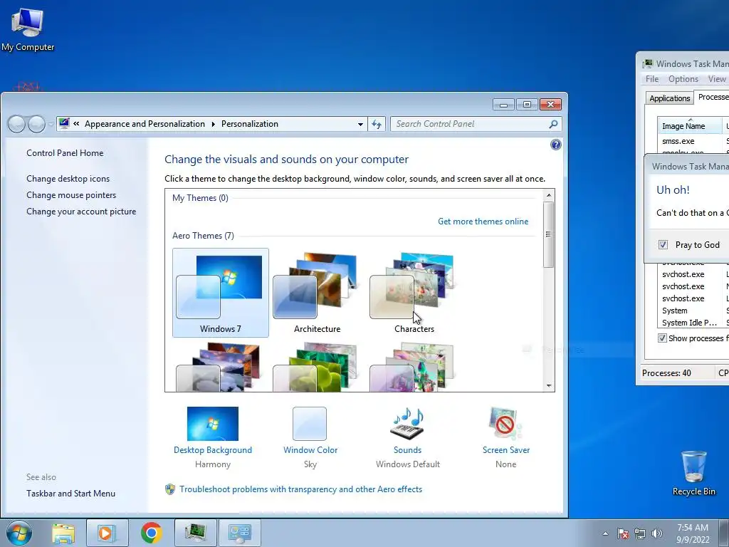
Task: Open the Sounds settings icon
Action: pos(407,424)
